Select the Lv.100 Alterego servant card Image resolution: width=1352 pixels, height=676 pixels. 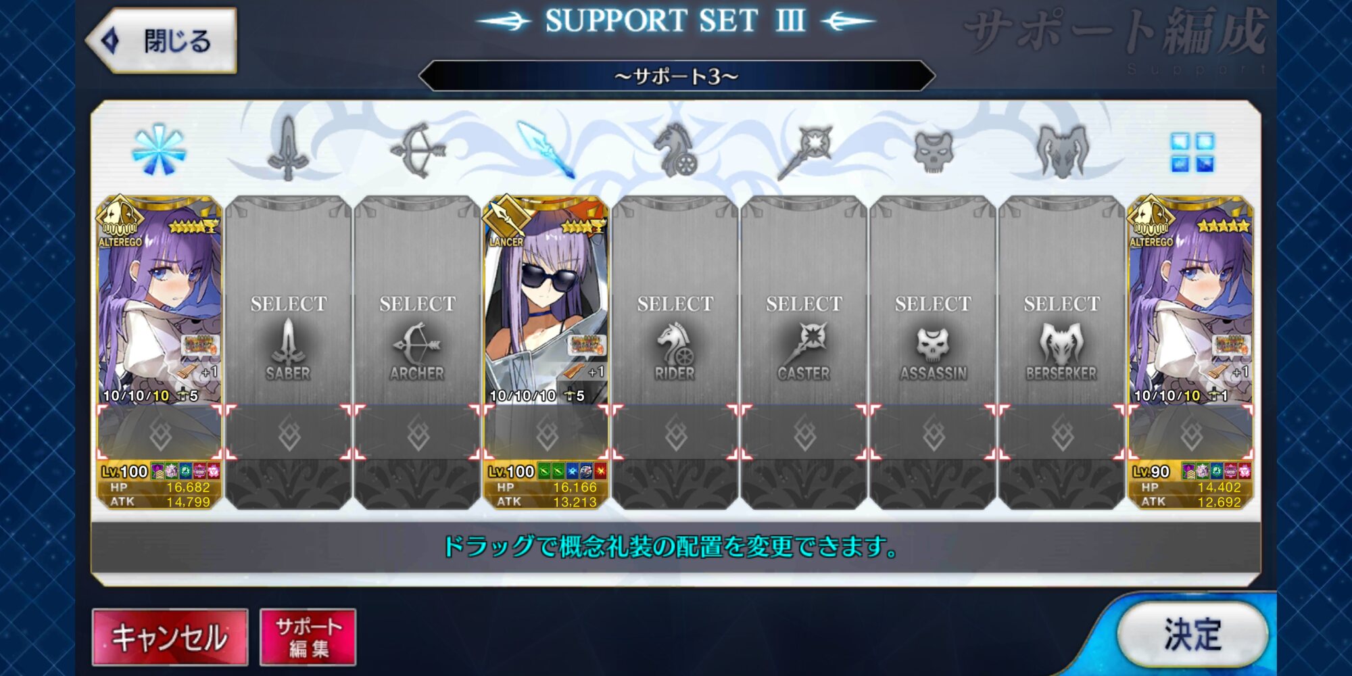pyautogui.click(x=160, y=352)
